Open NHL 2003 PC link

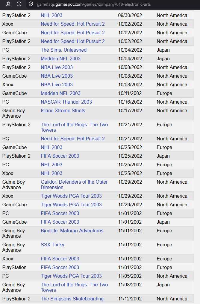(51, 165)
